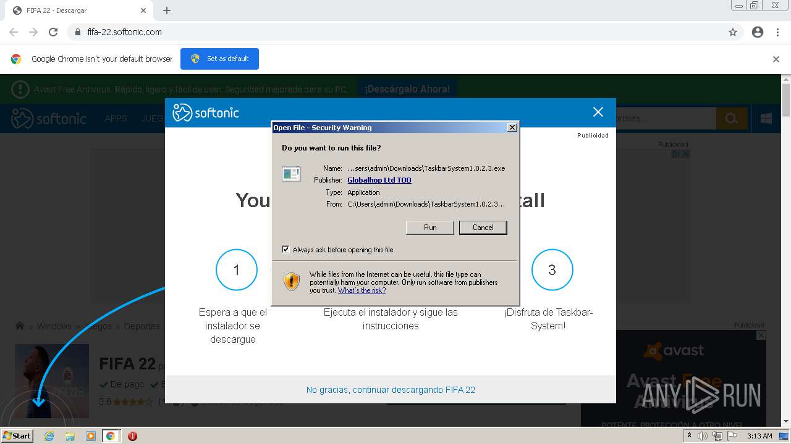Open File Explorer from taskbar
This screenshot has height=444, width=791.
coord(70,436)
